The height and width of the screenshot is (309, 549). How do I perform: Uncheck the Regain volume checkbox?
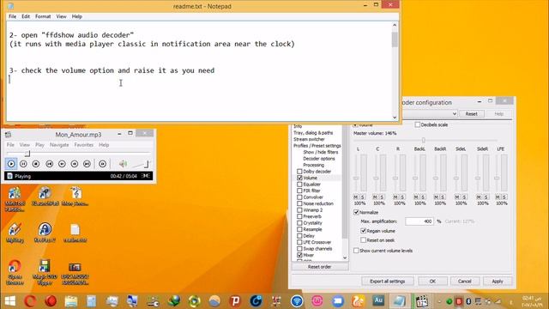363,231
